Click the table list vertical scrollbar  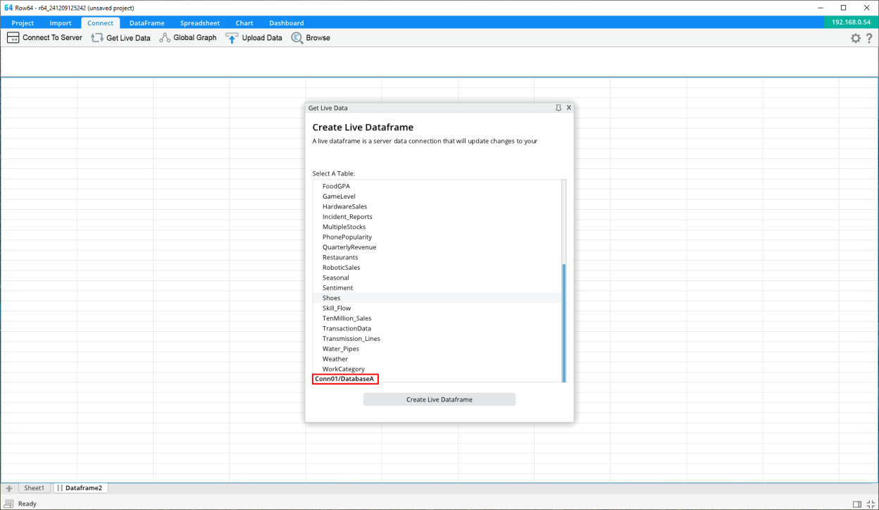click(x=563, y=321)
